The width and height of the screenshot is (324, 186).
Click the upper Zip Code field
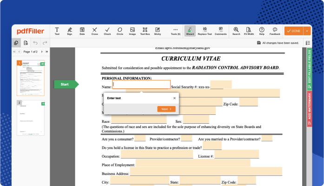click(x=249, y=102)
